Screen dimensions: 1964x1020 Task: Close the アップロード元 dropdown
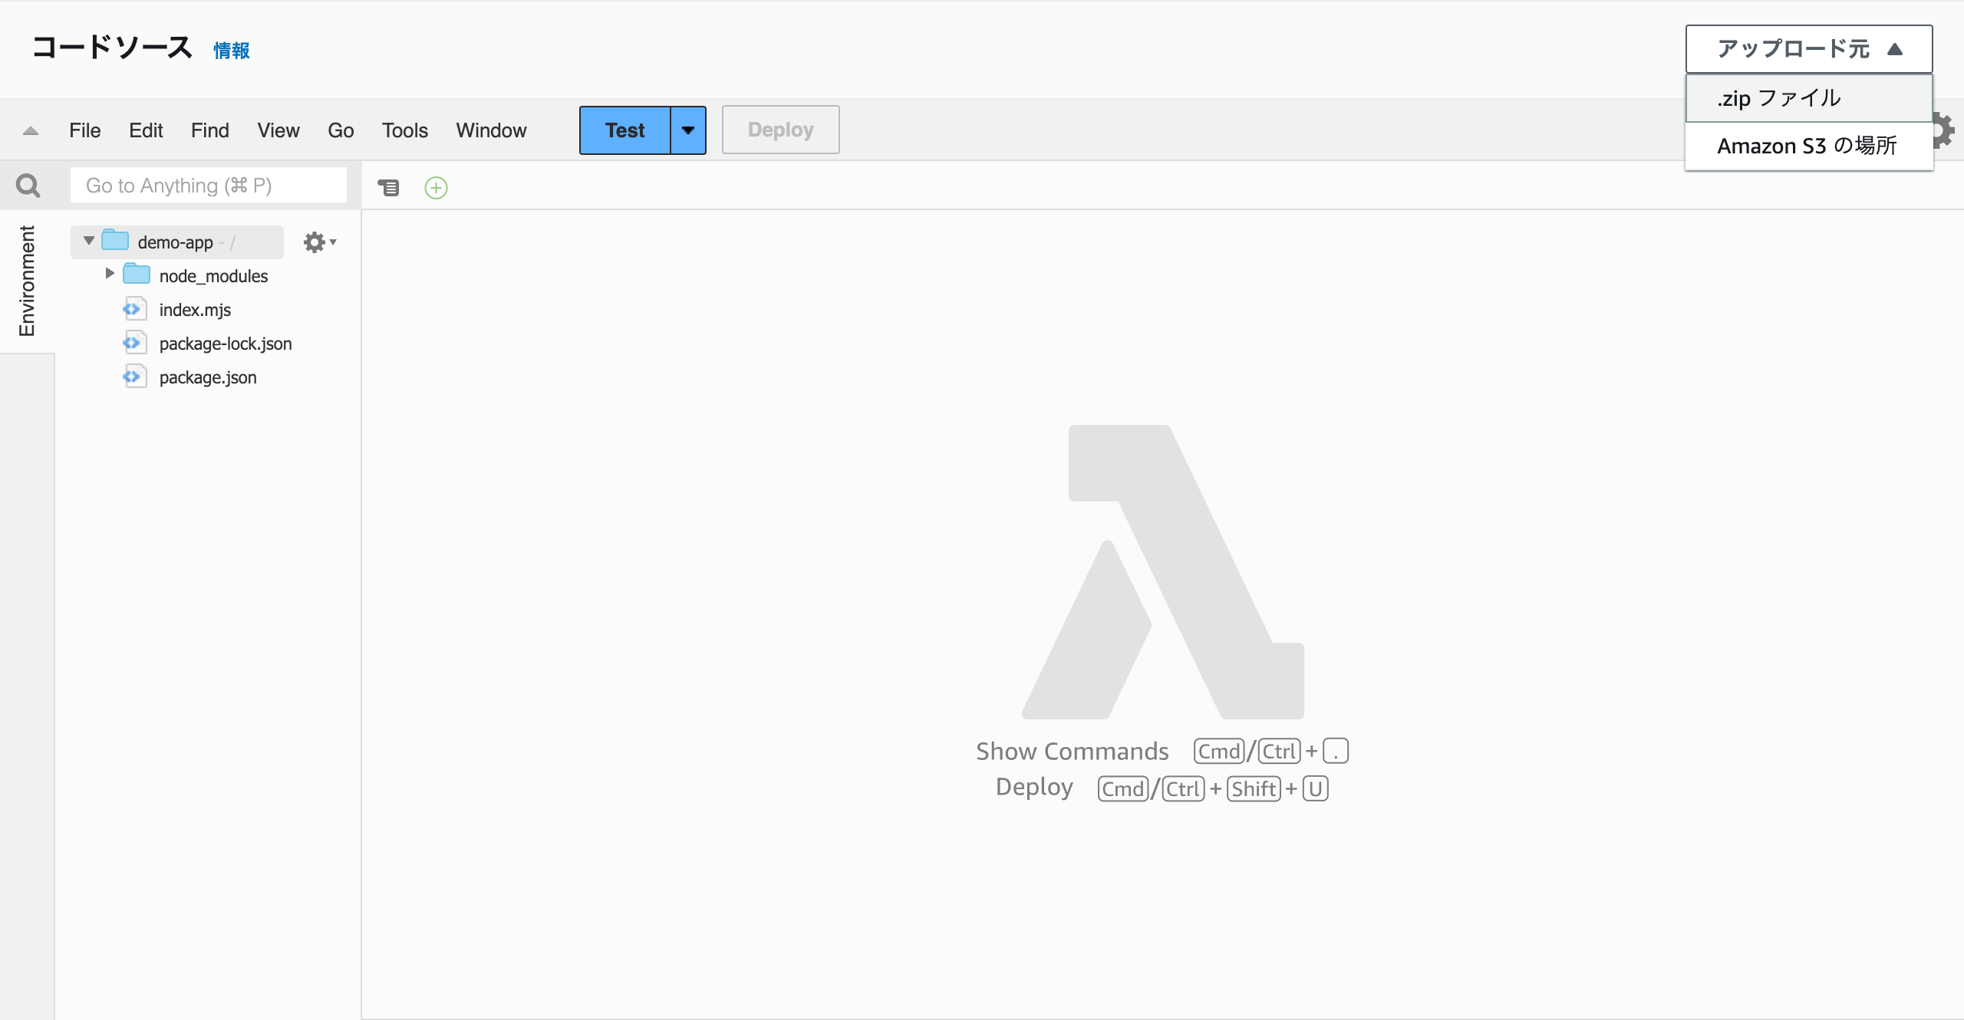pyautogui.click(x=1808, y=49)
